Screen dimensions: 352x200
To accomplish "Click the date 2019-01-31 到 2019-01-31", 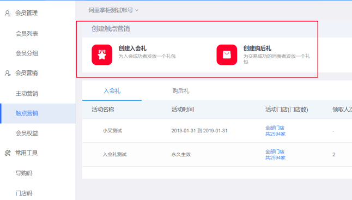I will tap(199, 131).
